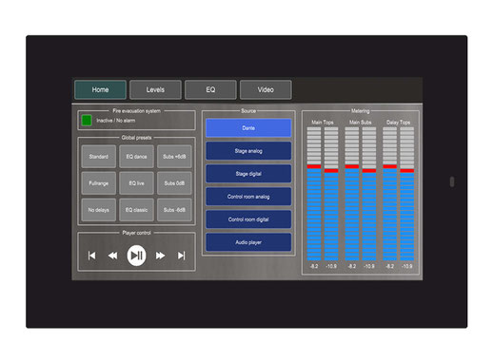494x362 pixels.
Task: Apply the Standard global preset
Action: pos(99,157)
